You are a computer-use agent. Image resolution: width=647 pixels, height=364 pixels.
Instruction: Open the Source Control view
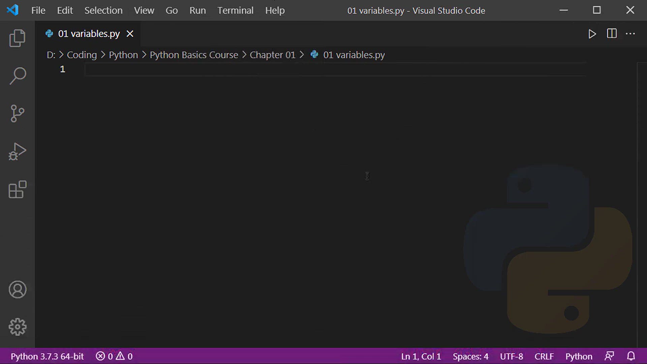17,114
